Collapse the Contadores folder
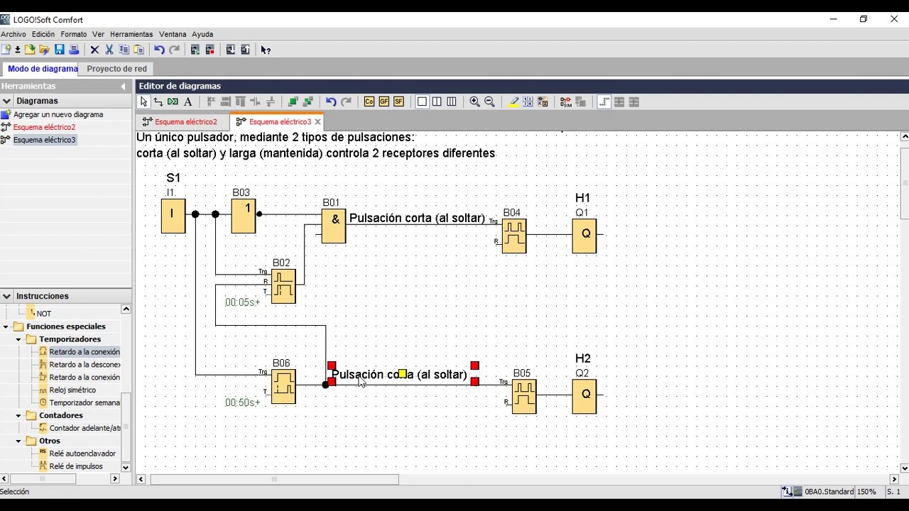The image size is (909, 511). click(x=19, y=415)
